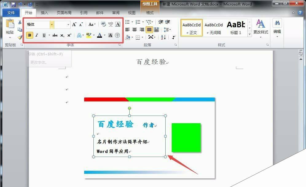The image size is (306, 187).
Task: Click 更改样式 Change Styles button
Action: (261, 28)
